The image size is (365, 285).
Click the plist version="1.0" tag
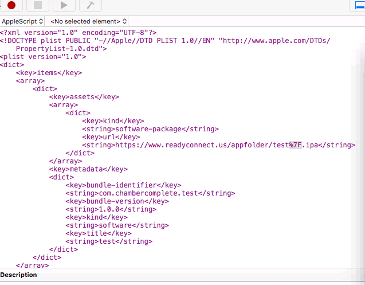(44, 57)
